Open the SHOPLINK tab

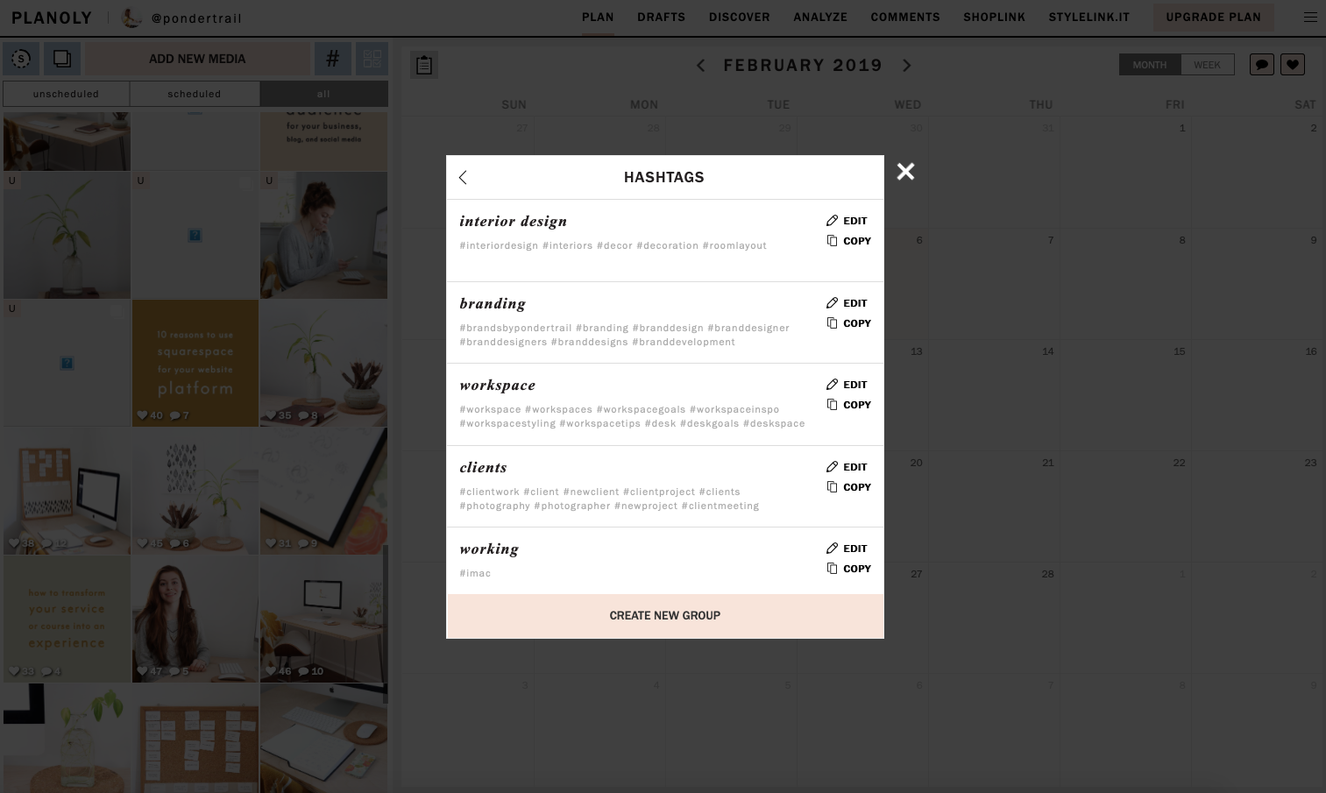994,17
